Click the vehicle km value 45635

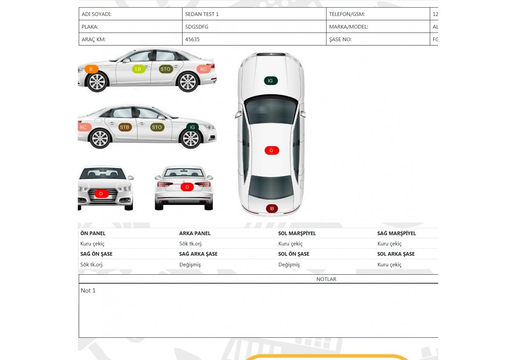[192, 39]
